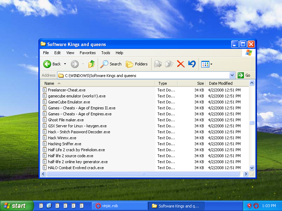The image size is (282, 211).
Task: Toggle the Folders pane
Action: click(x=136, y=64)
